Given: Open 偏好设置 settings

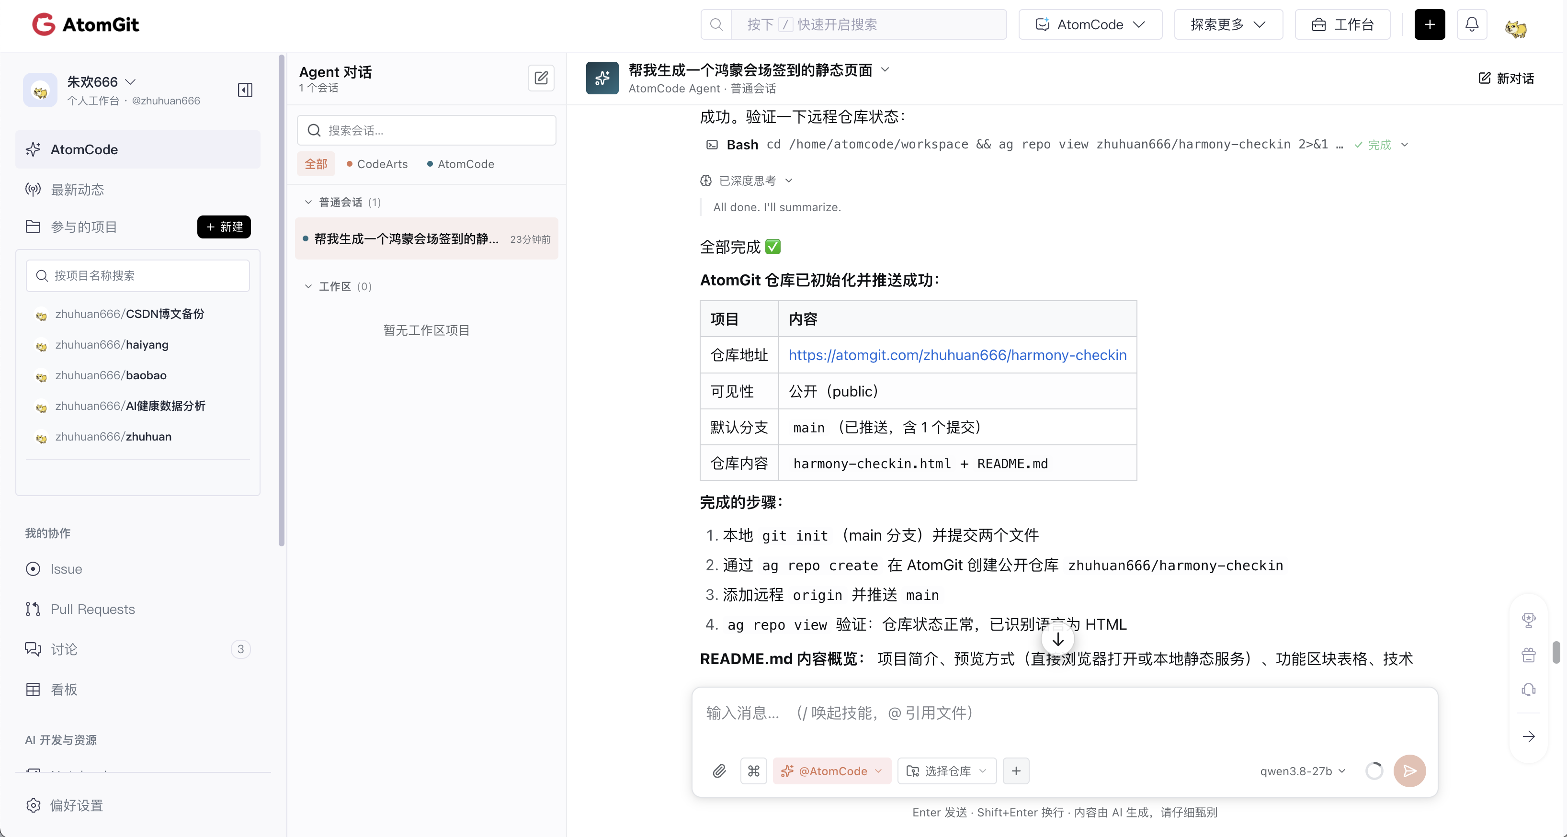Looking at the screenshot, I should pyautogui.click(x=65, y=805).
